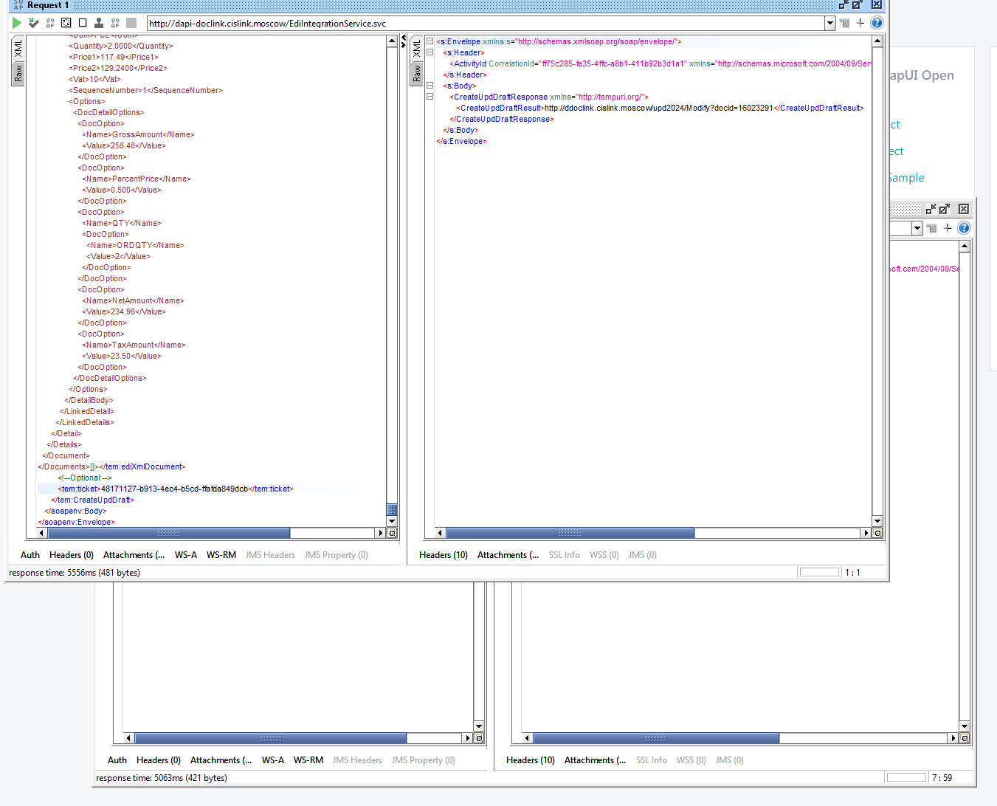Click the first SOAP mock service icon in toolbar

pos(50,23)
